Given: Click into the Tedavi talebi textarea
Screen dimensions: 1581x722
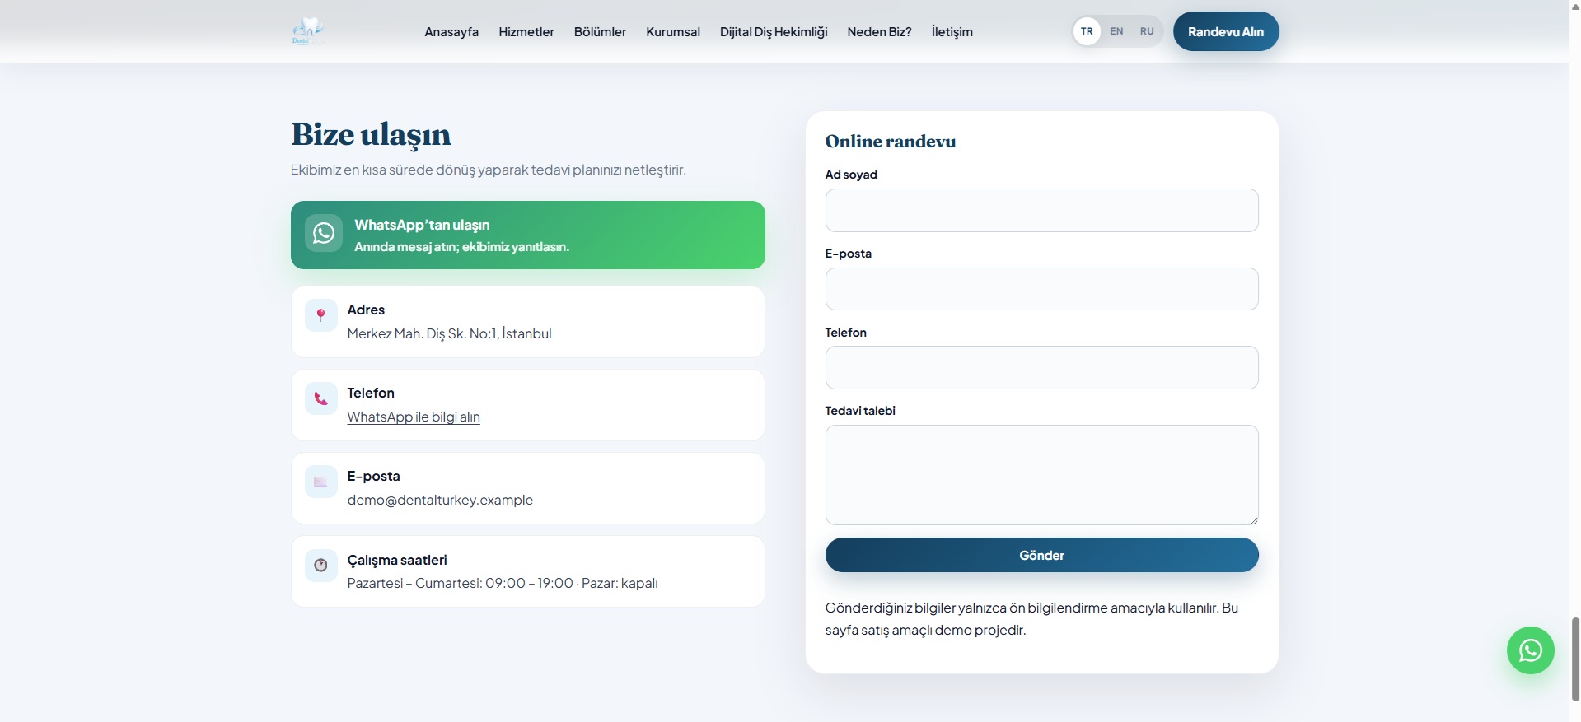Looking at the screenshot, I should tap(1041, 475).
